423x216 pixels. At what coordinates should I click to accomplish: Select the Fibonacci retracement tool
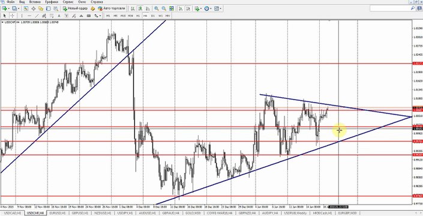[x=52, y=16]
